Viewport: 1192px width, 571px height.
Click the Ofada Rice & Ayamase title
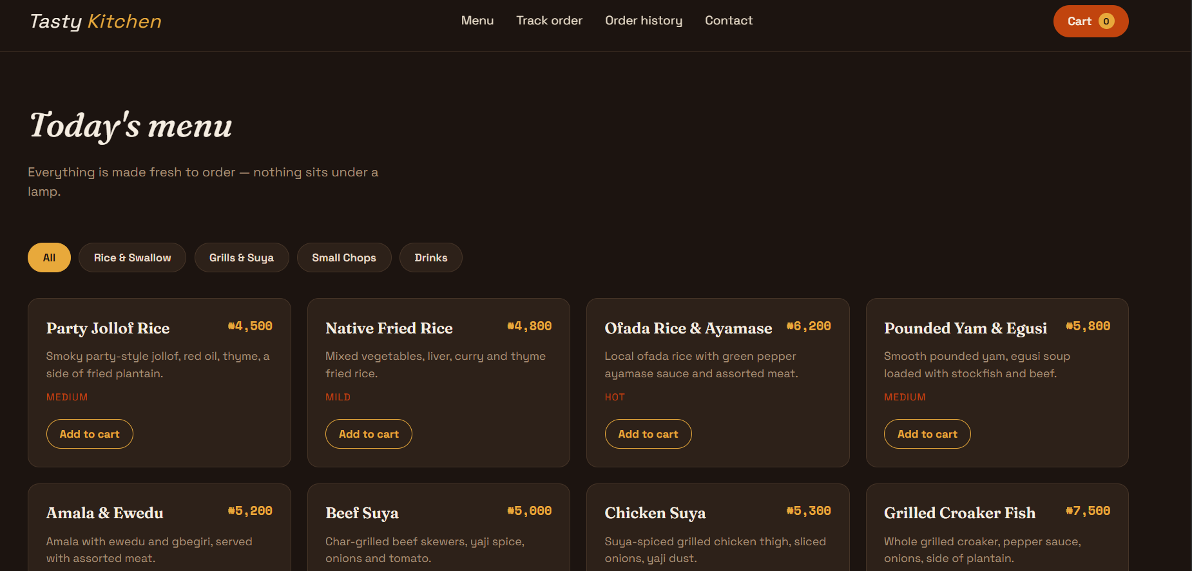coord(688,328)
